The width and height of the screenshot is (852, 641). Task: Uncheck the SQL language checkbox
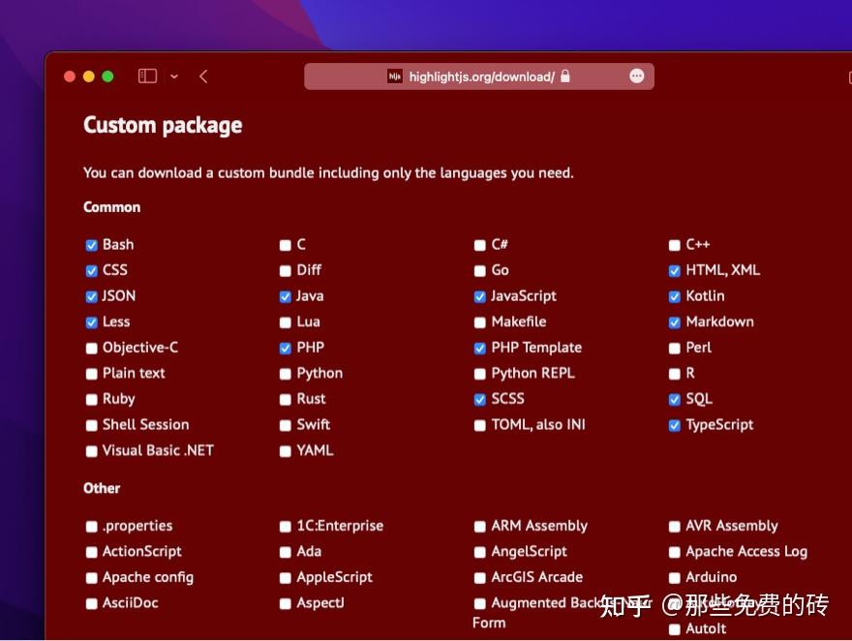click(x=675, y=400)
